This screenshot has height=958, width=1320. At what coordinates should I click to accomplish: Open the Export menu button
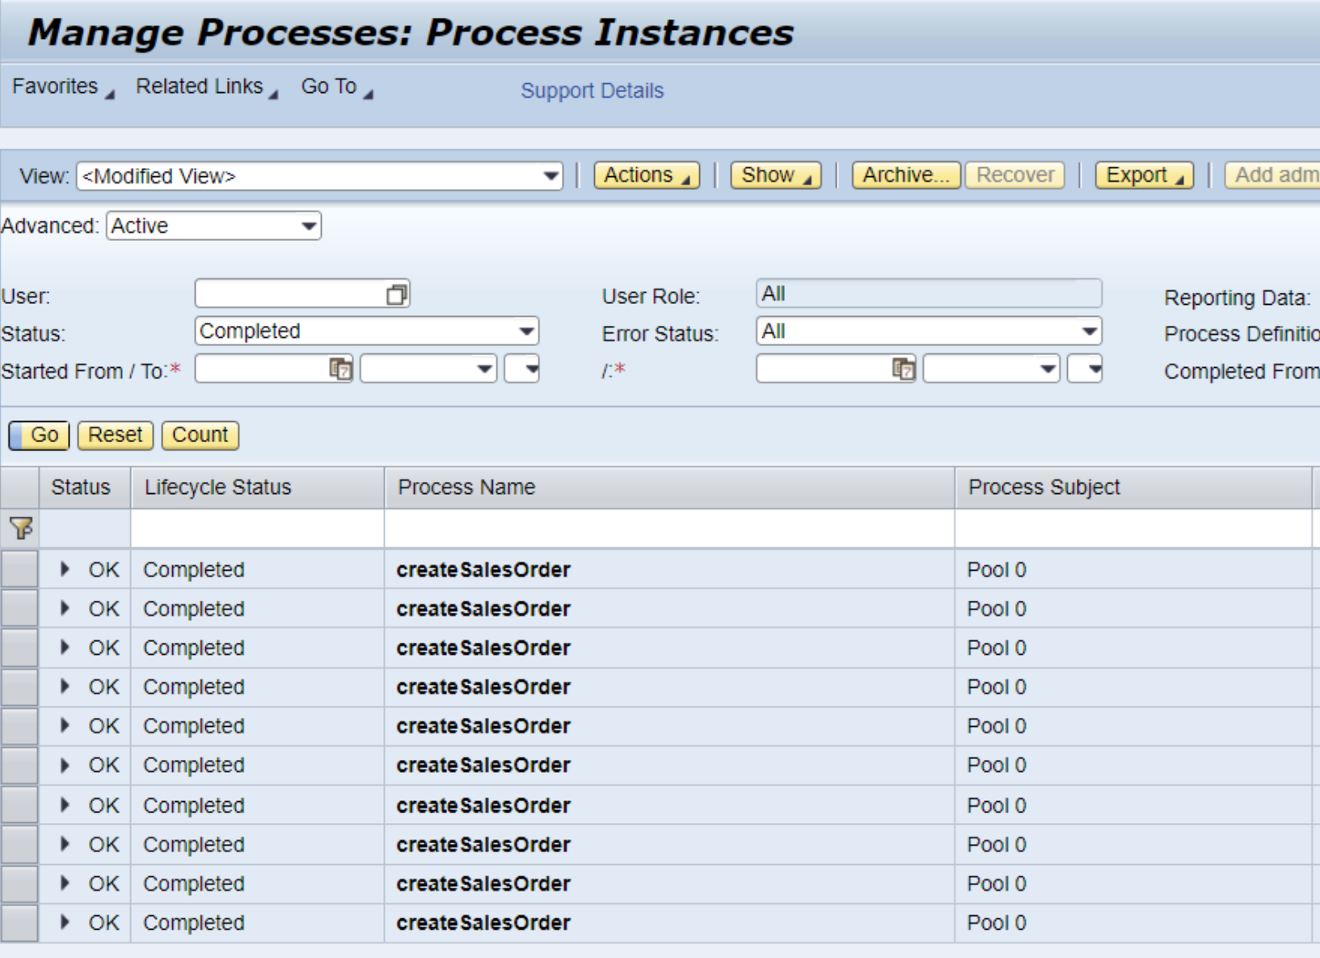pyautogui.click(x=1144, y=175)
